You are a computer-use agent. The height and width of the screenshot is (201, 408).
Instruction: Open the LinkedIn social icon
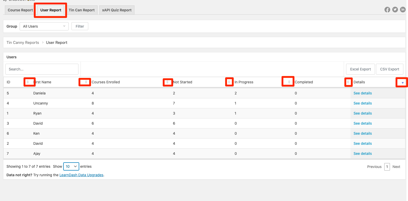pos(403,10)
